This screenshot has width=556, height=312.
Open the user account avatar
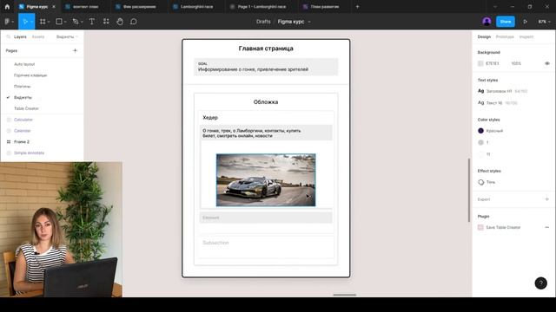(486, 22)
